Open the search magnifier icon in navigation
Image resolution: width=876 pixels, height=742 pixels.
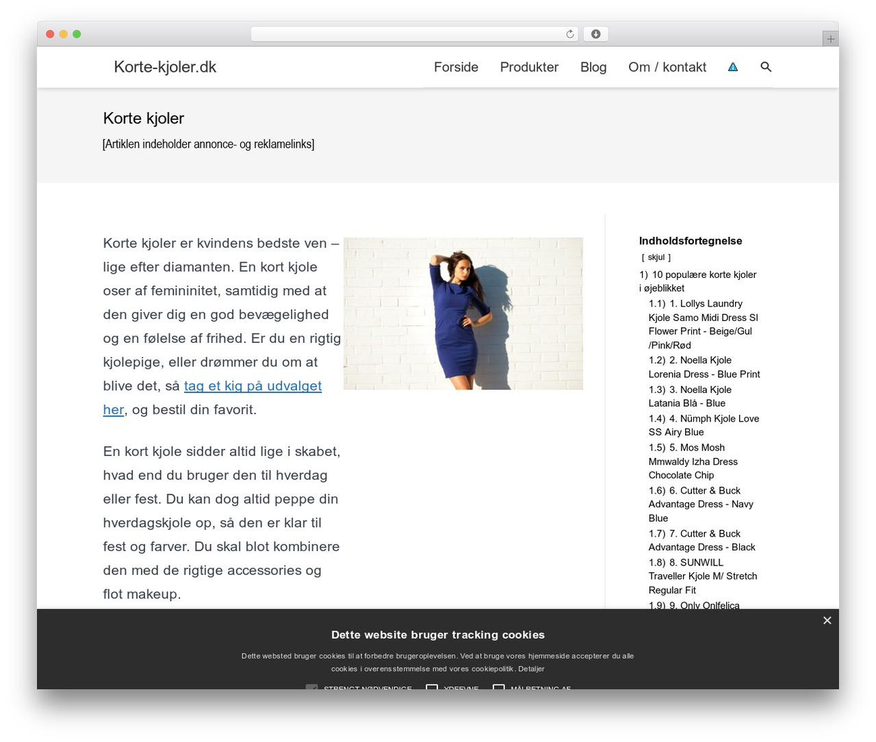coord(766,66)
